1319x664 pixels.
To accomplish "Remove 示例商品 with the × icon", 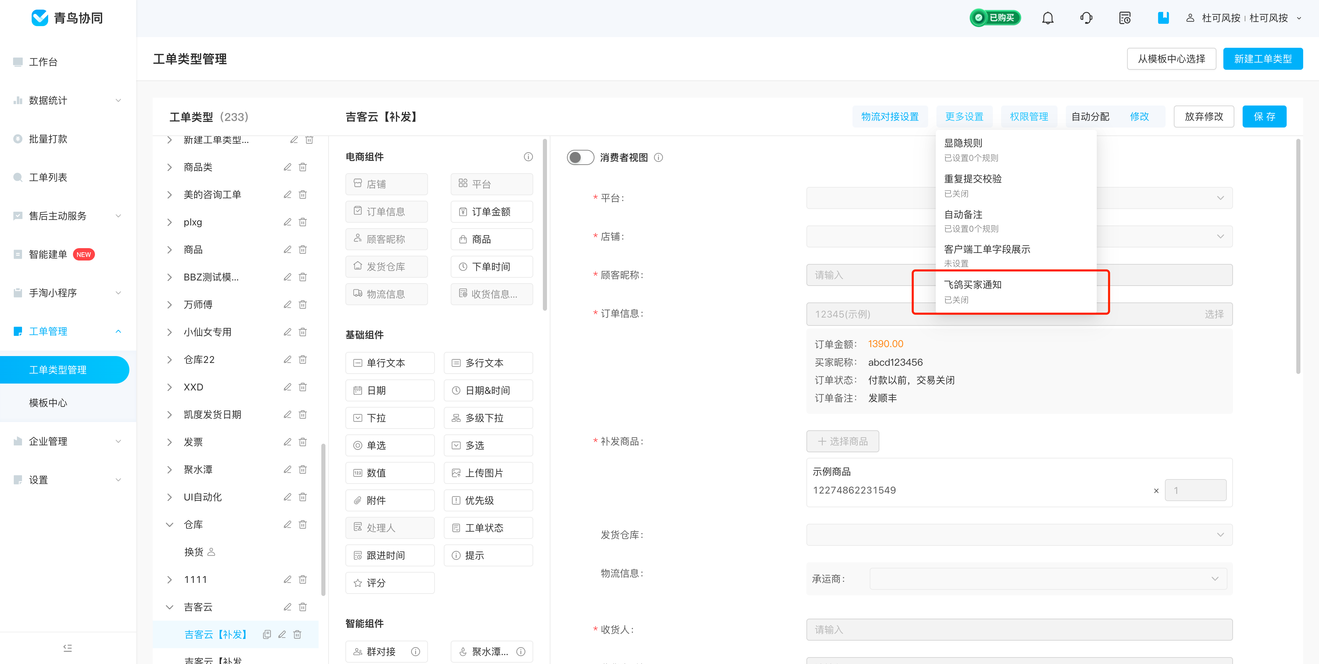I will tap(1156, 490).
